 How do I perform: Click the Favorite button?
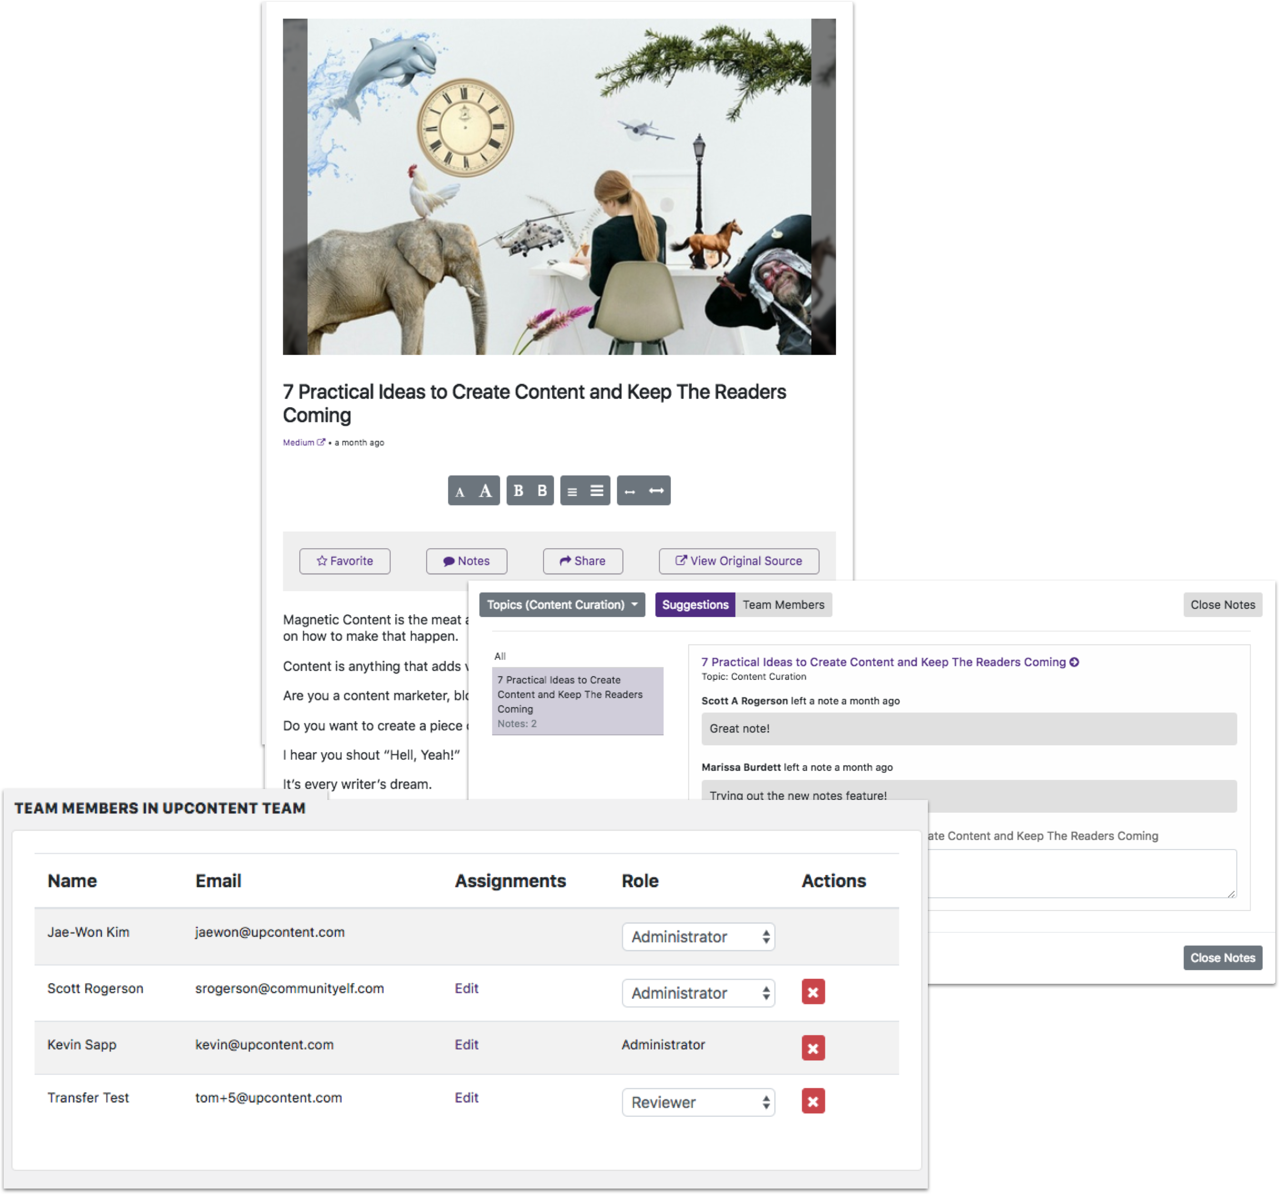(345, 561)
